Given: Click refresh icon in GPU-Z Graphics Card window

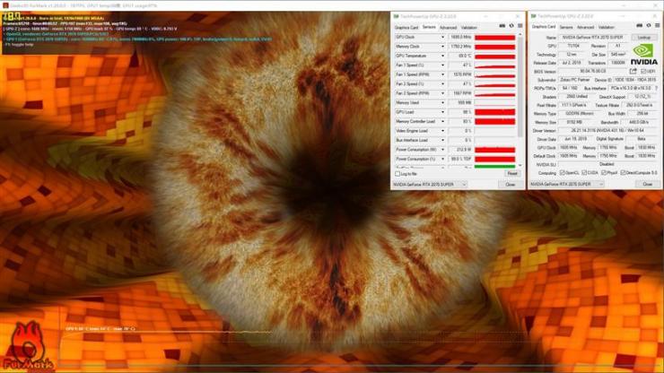Looking at the screenshot, I should [649, 26].
